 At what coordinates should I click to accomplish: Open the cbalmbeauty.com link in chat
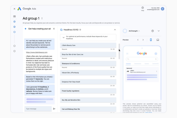click(37, 52)
